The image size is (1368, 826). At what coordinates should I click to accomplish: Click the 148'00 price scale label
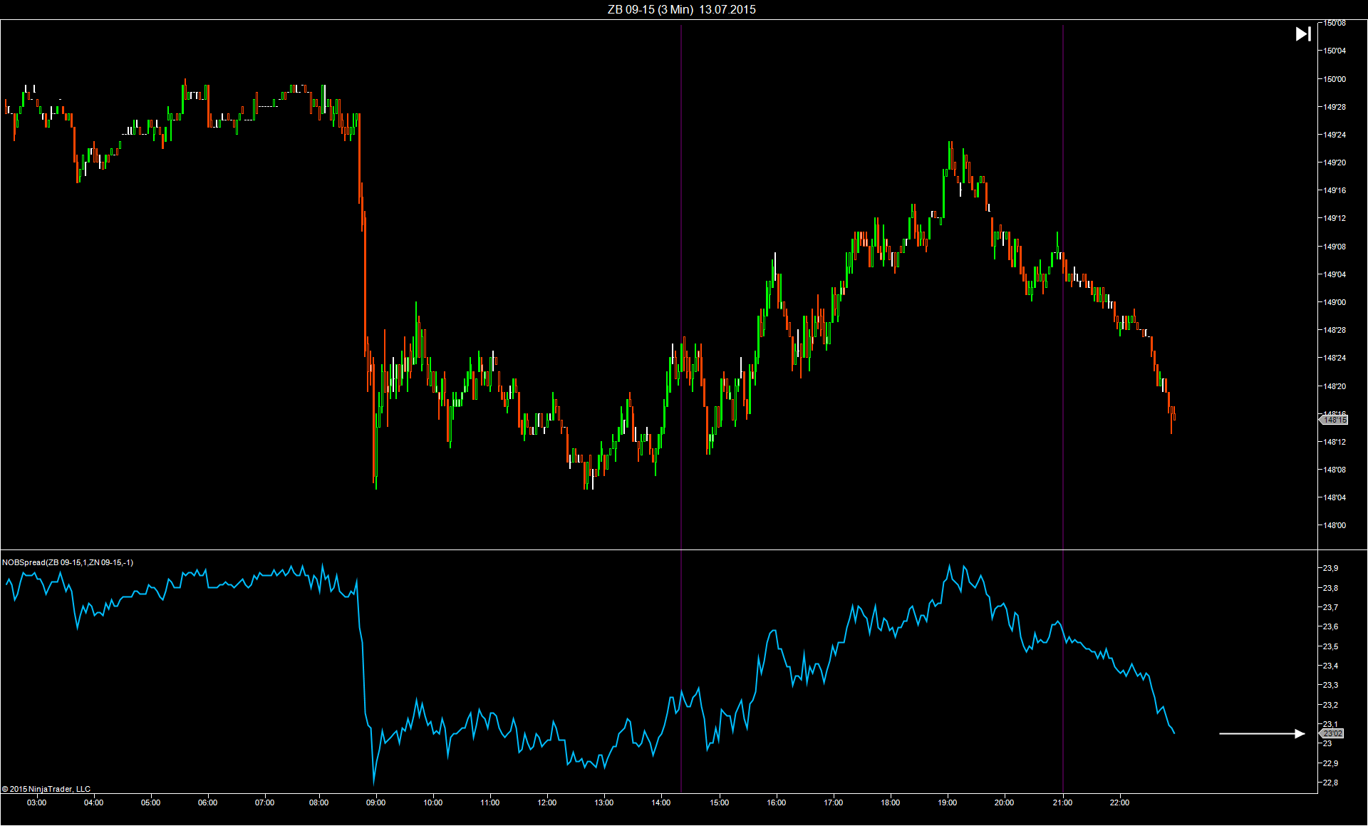coord(1335,525)
